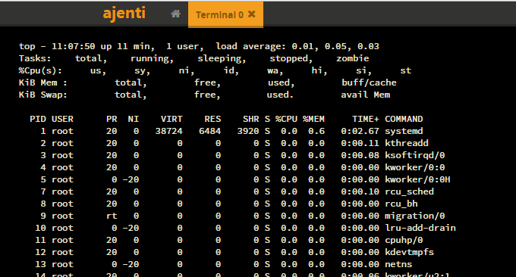Click the avail Mem text
This screenshot has width=516, height=277.
pyautogui.click(x=365, y=95)
